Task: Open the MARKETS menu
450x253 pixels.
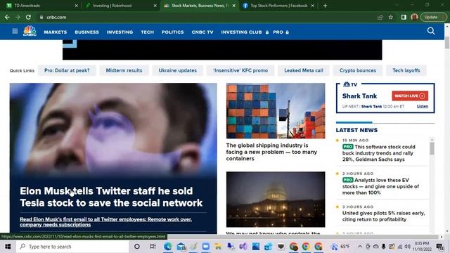Action: (x=56, y=32)
